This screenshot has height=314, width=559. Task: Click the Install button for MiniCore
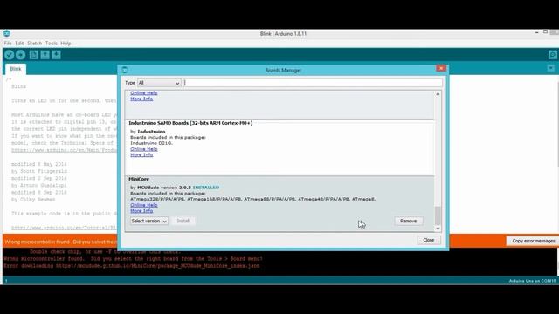click(183, 221)
